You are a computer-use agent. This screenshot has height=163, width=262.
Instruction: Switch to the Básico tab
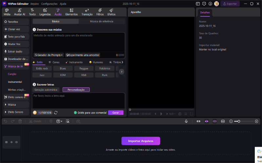(x=56, y=21)
